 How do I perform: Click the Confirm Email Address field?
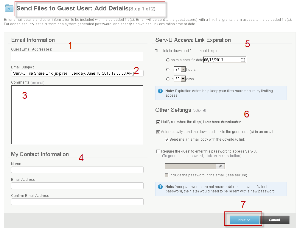77,202
